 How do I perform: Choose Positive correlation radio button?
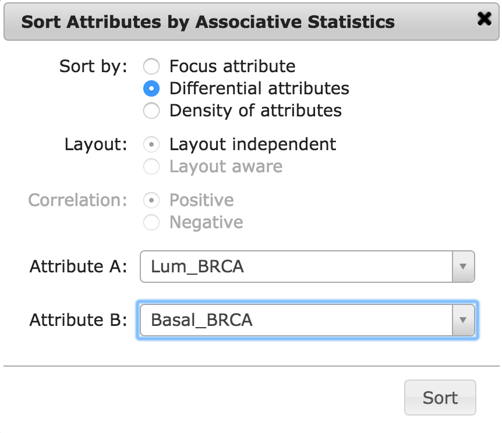coord(151,200)
